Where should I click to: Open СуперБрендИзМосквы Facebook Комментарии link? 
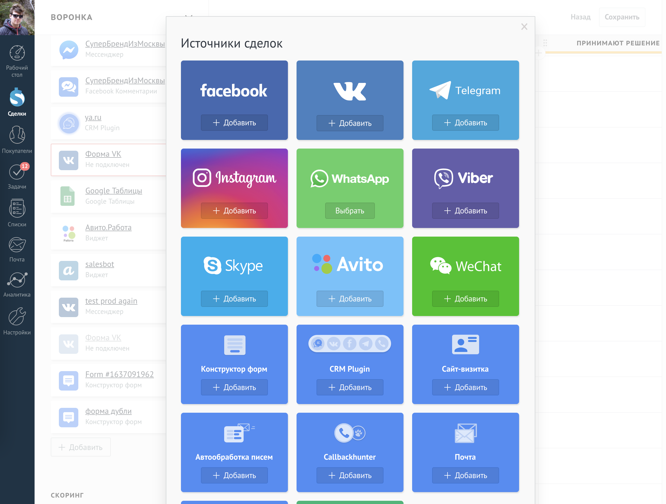point(125,81)
